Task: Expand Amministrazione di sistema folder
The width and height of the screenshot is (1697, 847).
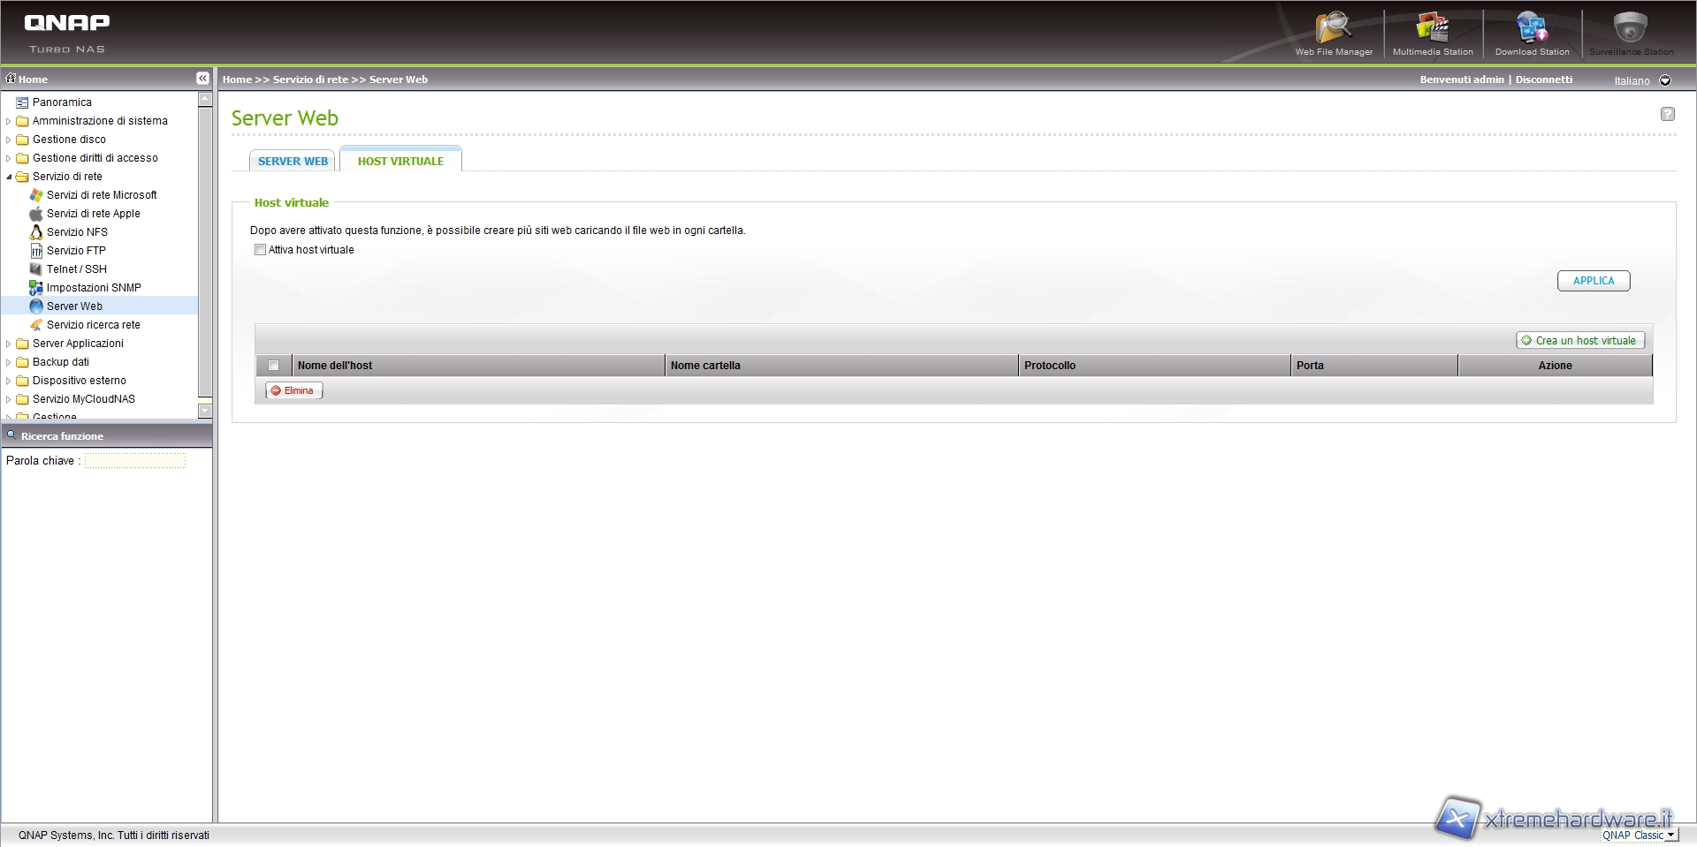Action: pyautogui.click(x=9, y=121)
